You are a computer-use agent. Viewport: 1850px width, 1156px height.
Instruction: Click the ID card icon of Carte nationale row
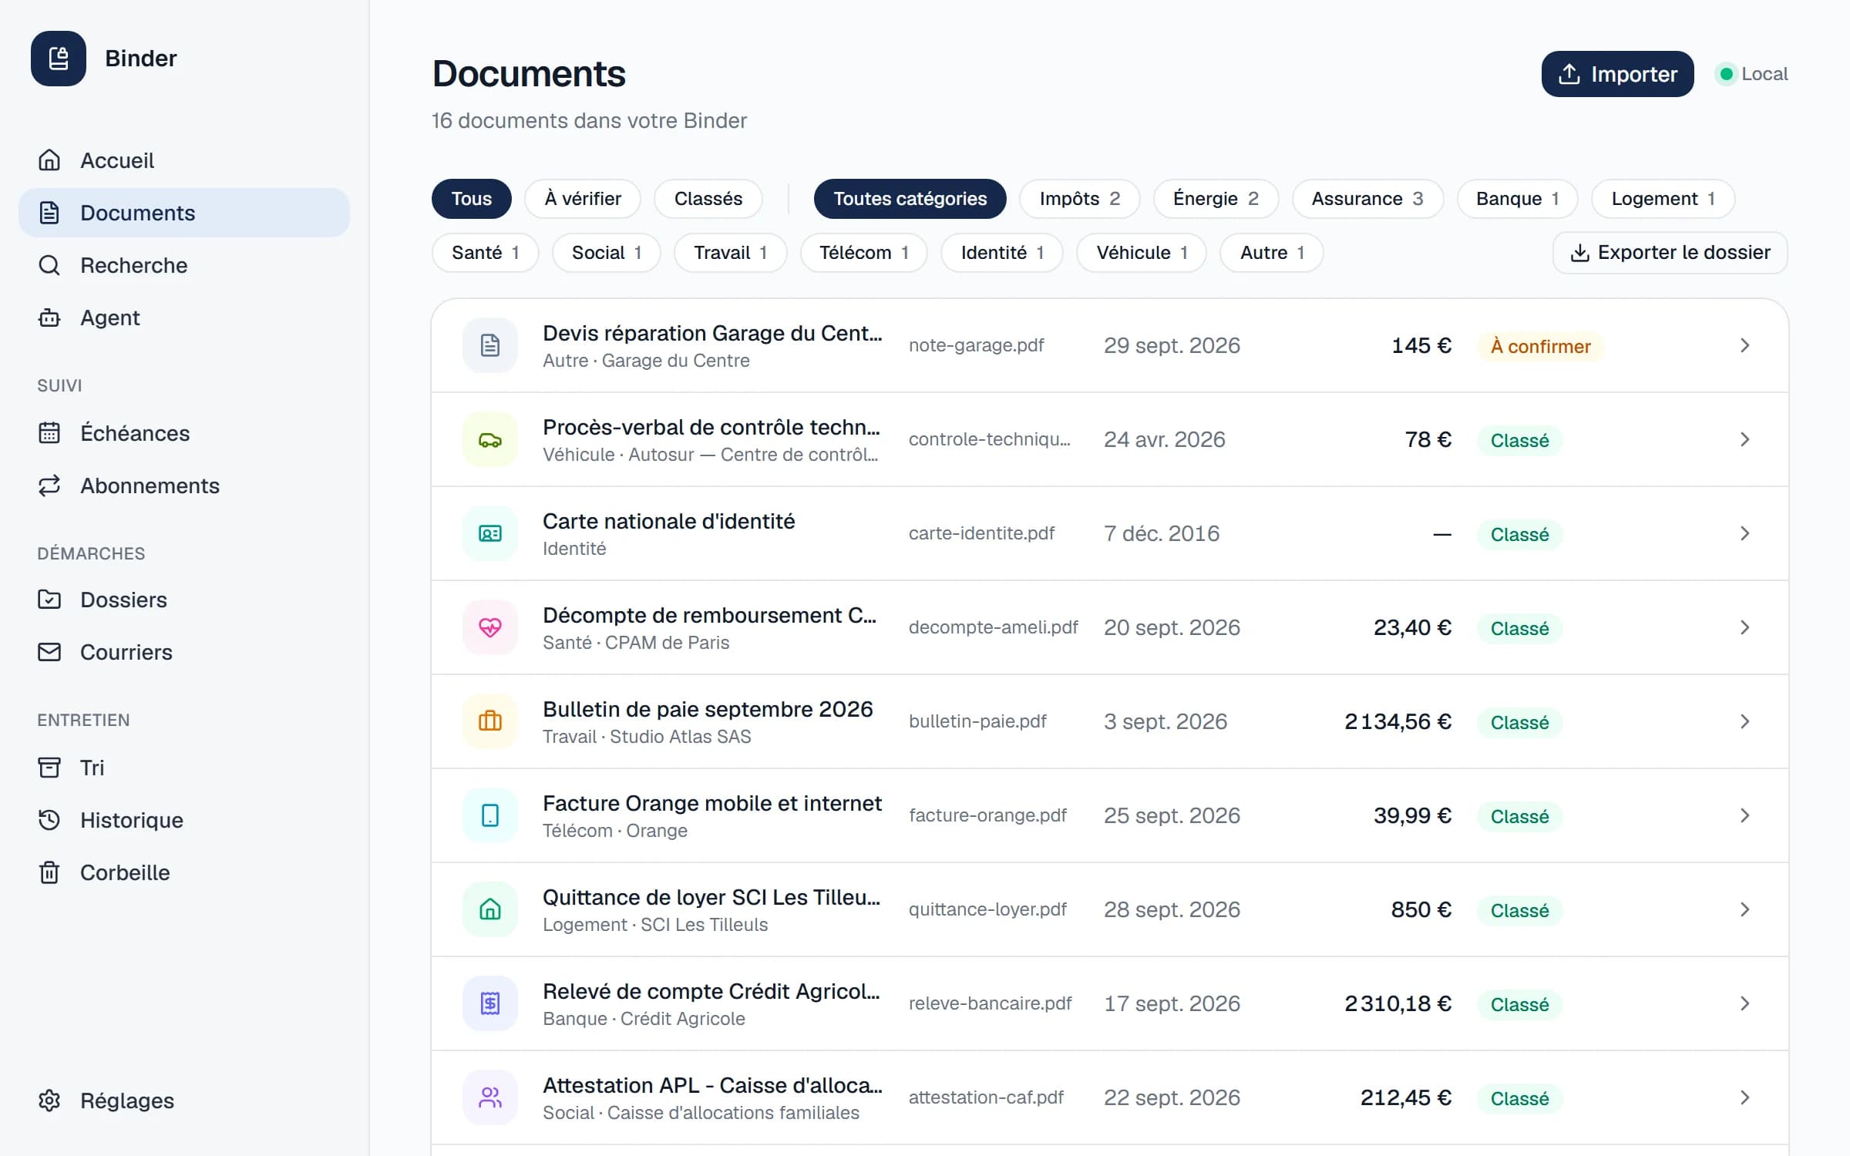[x=490, y=533]
